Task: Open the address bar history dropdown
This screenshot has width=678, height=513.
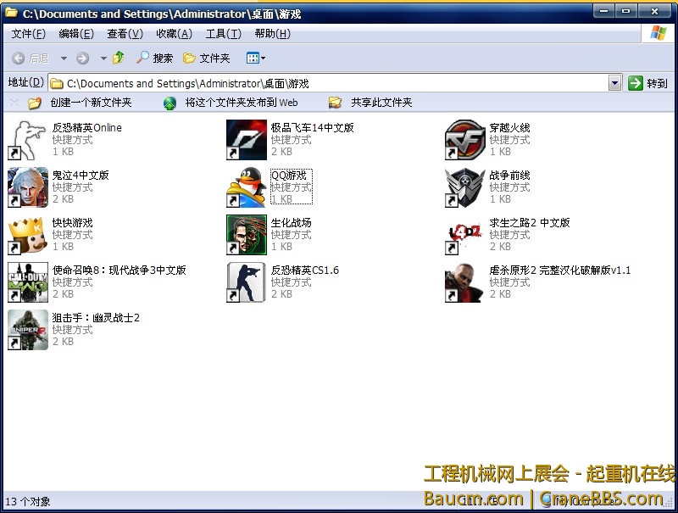Action: pyautogui.click(x=615, y=83)
